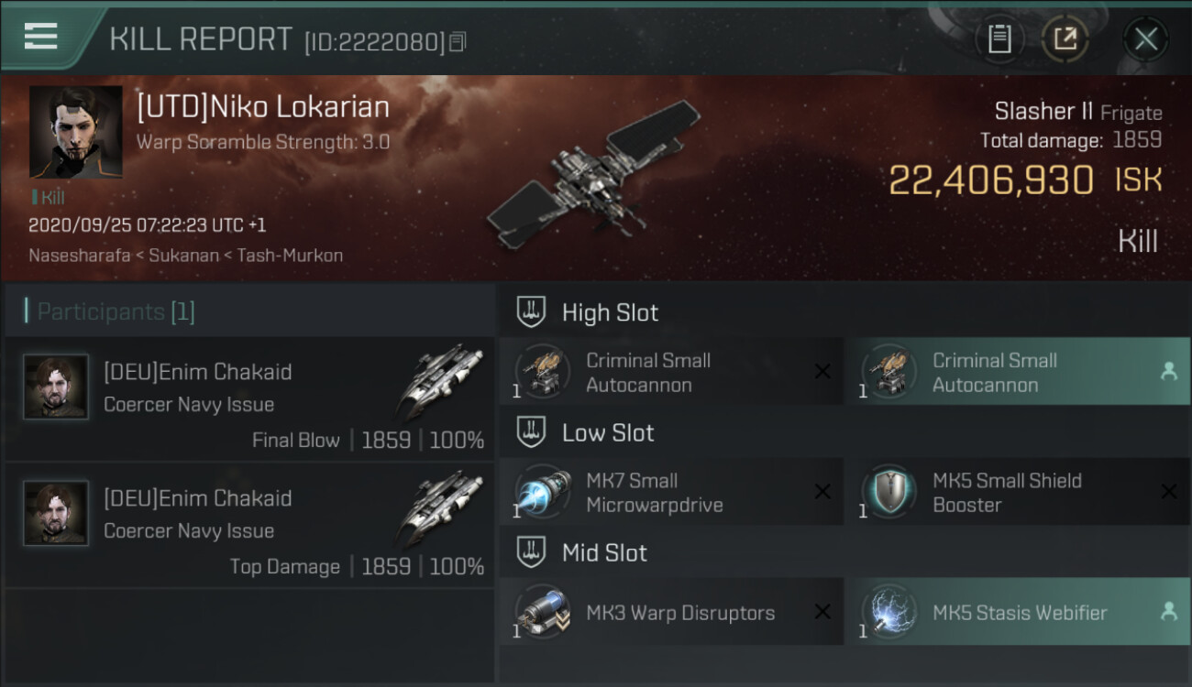Screen dimensions: 1192x687
Task: Select Enim Chakaid's Final Blow entry
Action: point(250,398)
